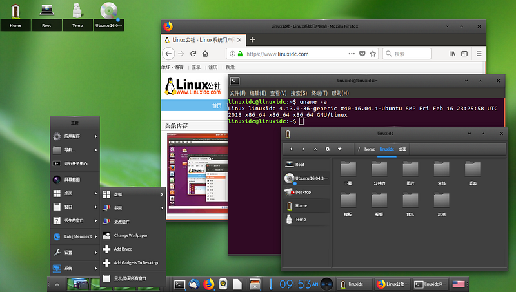516x292 pixels.
Task: Click the US flag keyboard layout indicator
Action: tap(459, 284)
